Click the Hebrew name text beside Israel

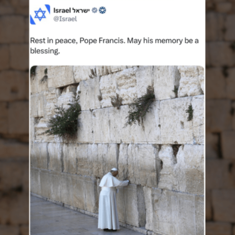pos(81,10)
